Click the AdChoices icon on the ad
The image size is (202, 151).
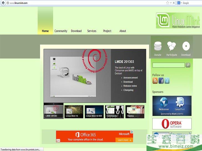pyautogui.click(x=132, y=132)
